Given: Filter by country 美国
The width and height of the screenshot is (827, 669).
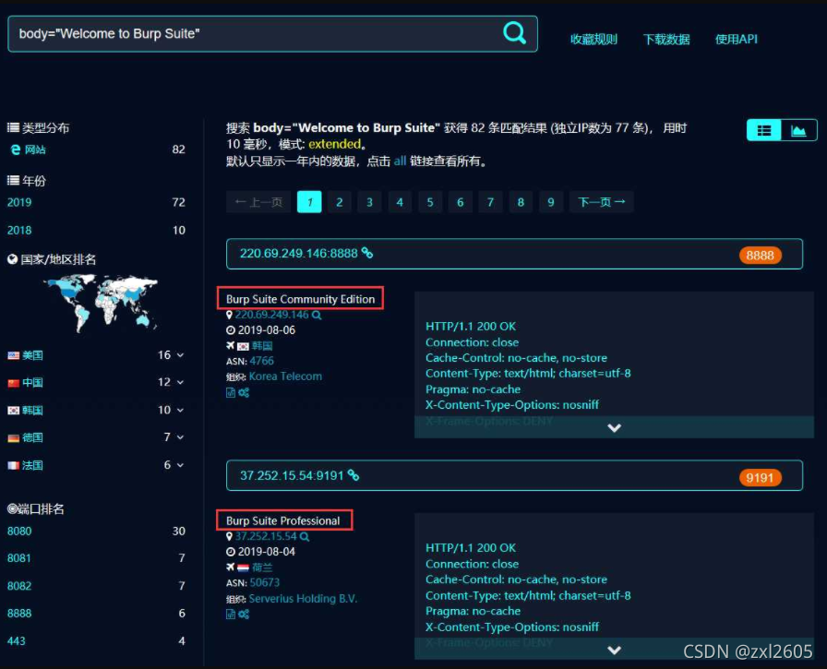Looking at the screenshot, I should pyautogui.click(x=32, y=355).
